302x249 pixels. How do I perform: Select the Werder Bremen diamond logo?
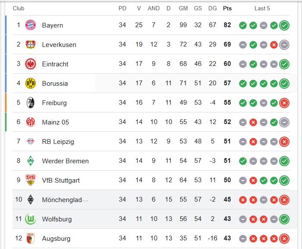coord(31,161)
